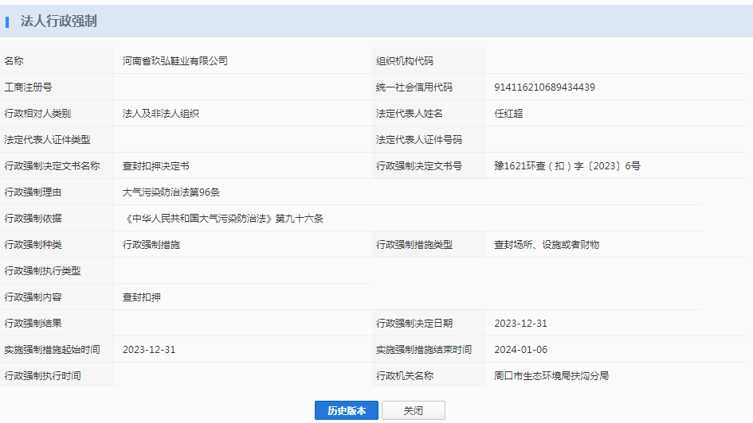Click the 历史版本 button
Screen dimensions: 753x423
pyautogui.click(x=346, y=410)
